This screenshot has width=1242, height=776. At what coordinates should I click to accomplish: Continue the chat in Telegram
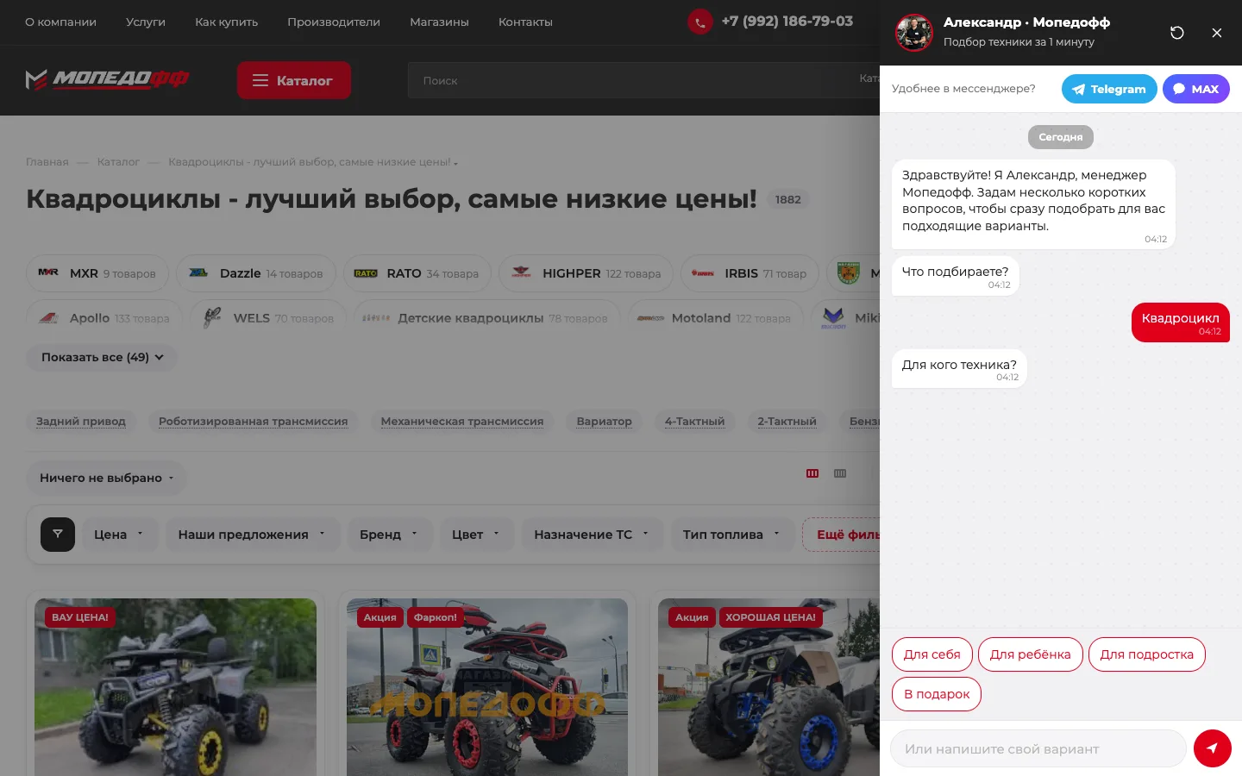coord(1109,89)
